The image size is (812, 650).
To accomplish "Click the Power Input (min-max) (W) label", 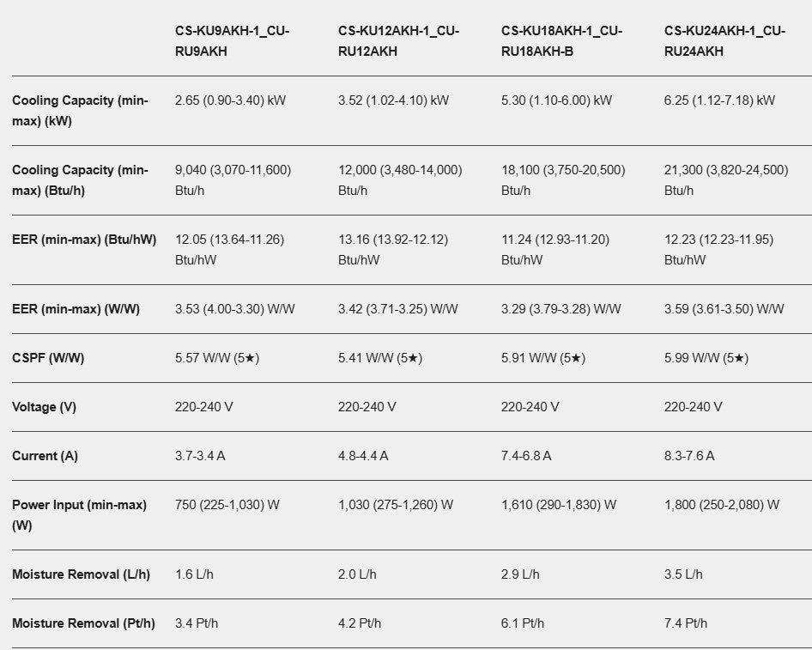I will pyautogui.click(x=79, y=515).
